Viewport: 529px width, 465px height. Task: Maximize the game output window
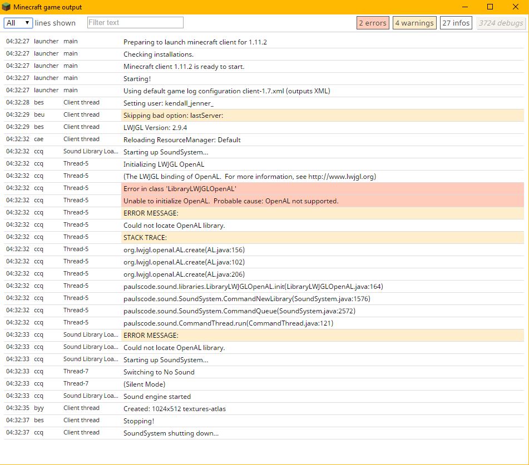[x=490, y=7]
